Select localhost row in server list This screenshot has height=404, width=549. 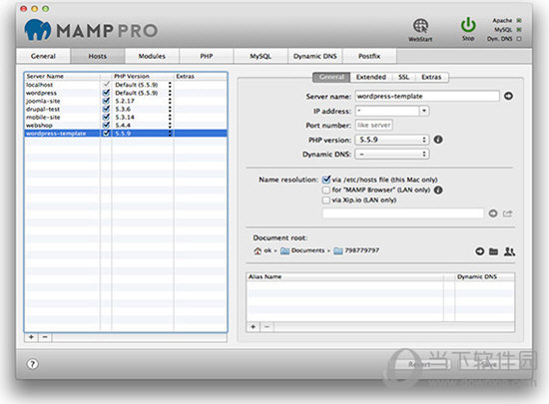click(x=126, y=85)
